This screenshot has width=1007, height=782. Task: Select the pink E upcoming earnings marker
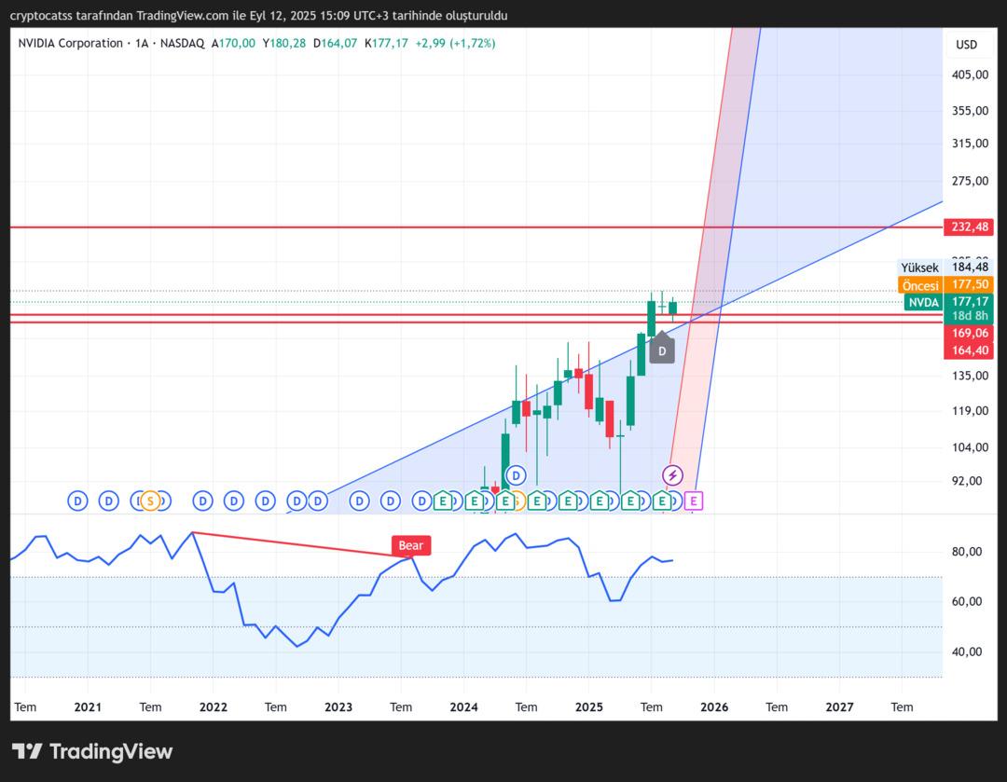694,501
